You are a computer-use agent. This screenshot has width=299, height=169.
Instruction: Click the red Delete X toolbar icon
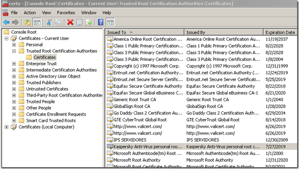[70, 22]
